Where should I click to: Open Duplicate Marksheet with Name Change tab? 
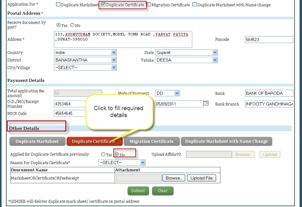pos(226,141)
